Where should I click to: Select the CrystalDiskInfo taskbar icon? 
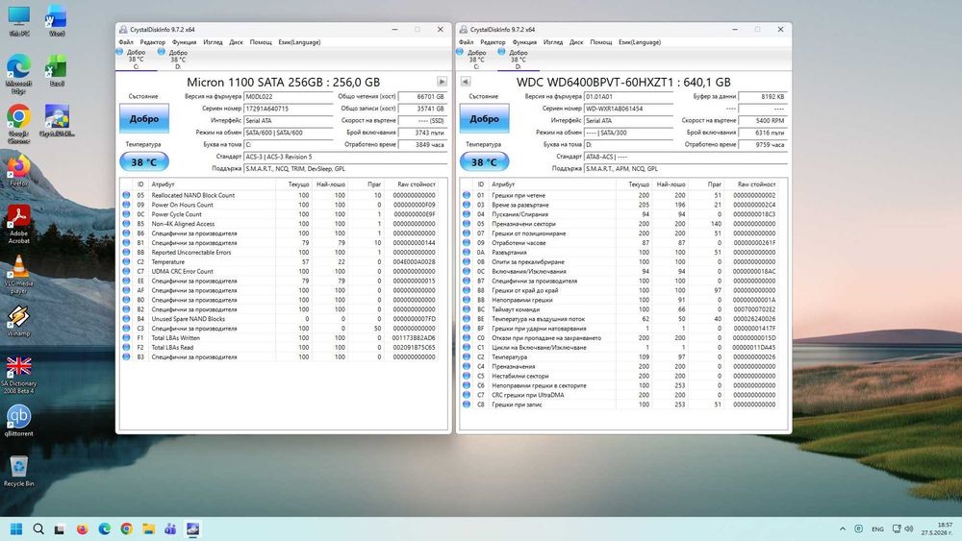[192, 529]
